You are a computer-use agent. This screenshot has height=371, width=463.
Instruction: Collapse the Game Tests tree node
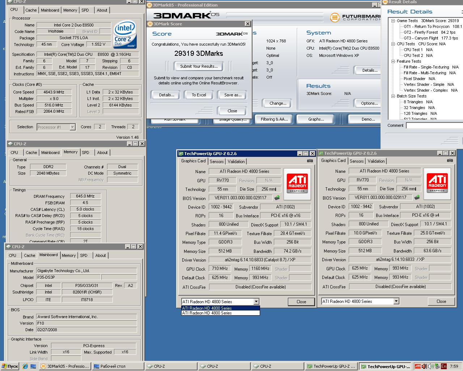coord(393,21)
